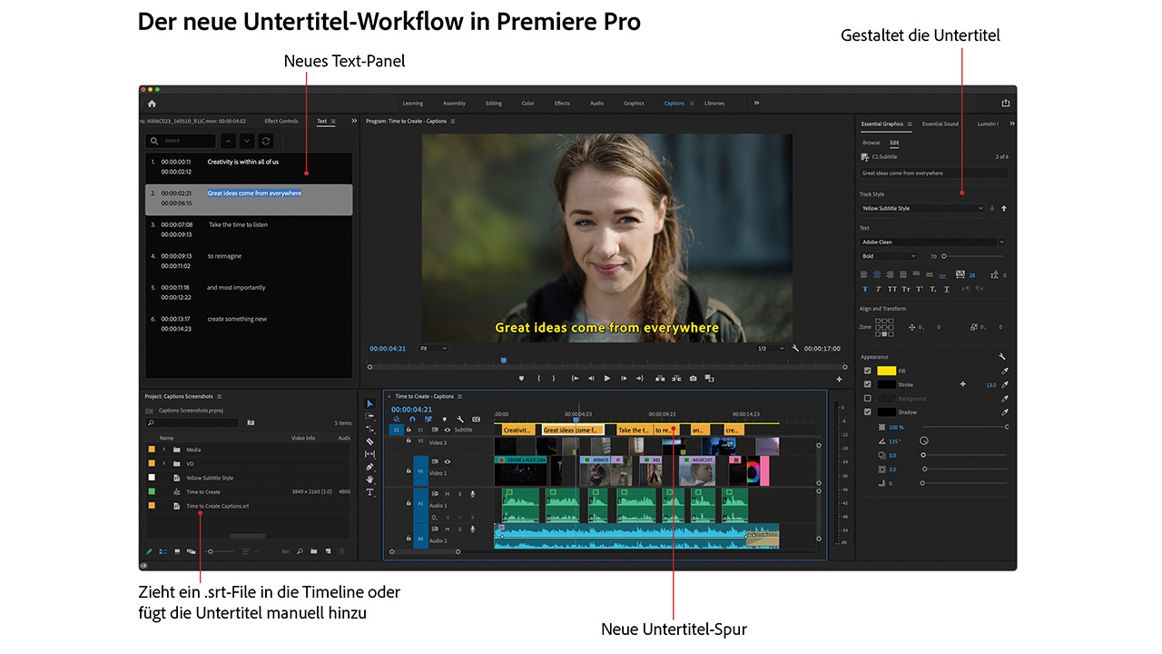Select the Razor tool in timeline toolbar
This screenshot has width=1162, height=654.
coord(370,441)
